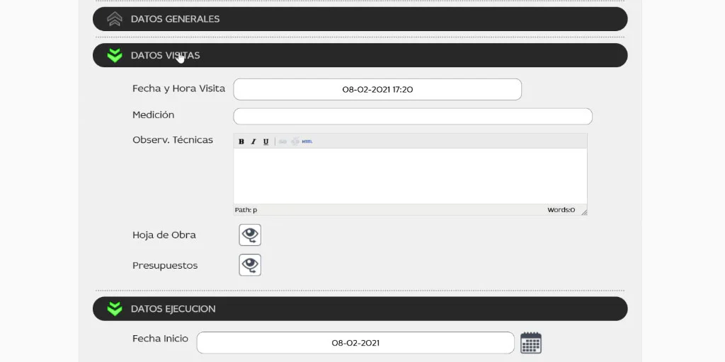
Task: Click the unlink icon in editor toolbar
Action: click(x=295, y=141)
